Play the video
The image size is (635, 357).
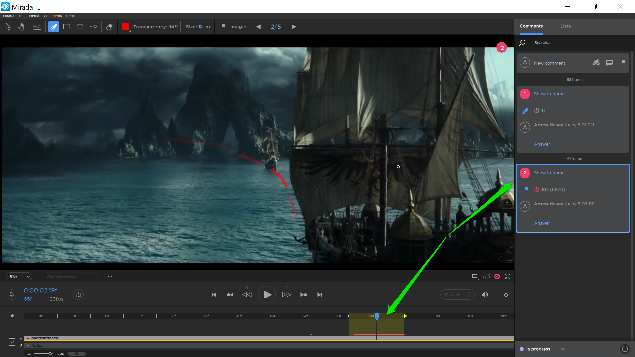click(x=267, y=295)
